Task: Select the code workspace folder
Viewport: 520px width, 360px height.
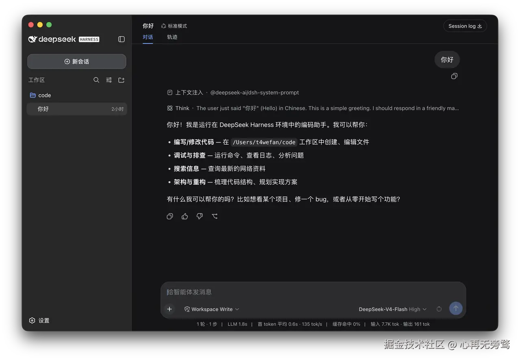Action: 77,95
